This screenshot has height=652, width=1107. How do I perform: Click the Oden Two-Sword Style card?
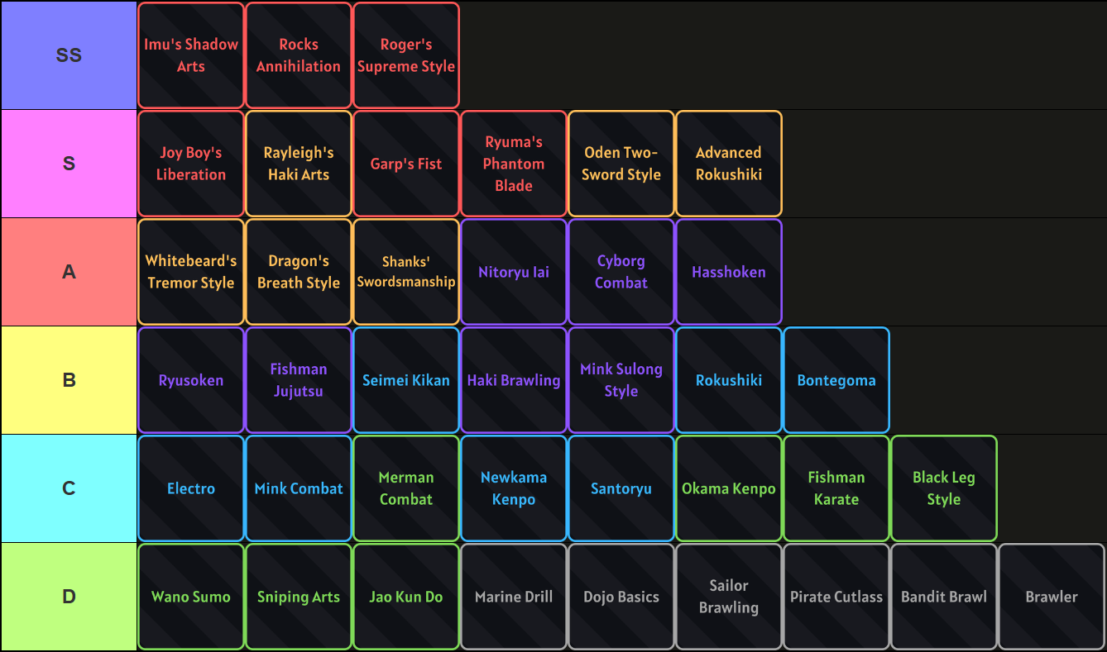[621, 163]
